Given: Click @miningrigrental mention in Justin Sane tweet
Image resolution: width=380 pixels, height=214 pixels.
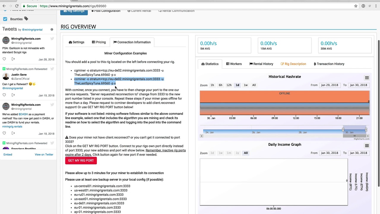Looking at the screenshot, I should coord(12,88).
